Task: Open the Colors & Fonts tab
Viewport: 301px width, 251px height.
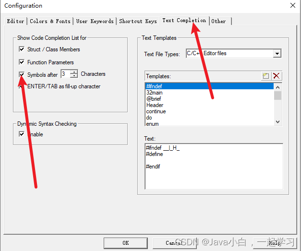Action: pos(50,21)
